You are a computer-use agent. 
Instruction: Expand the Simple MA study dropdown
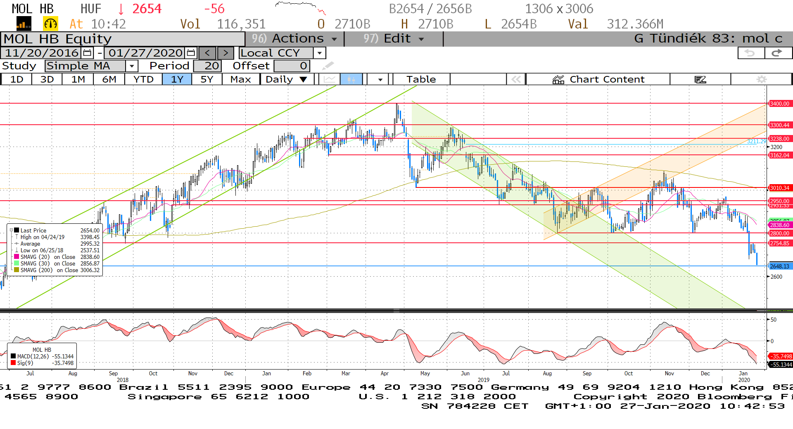pos(132,66)
